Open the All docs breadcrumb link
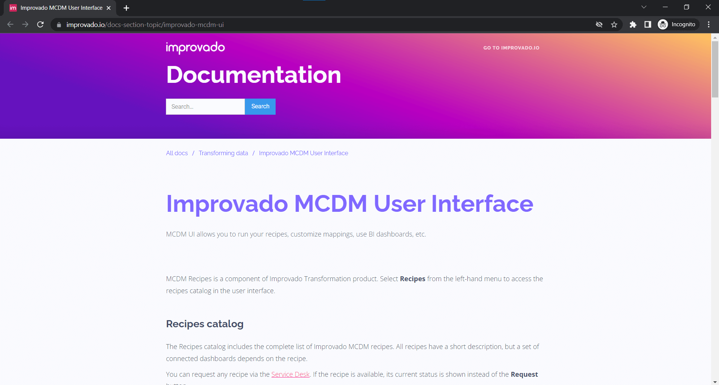 coord(177,153)
